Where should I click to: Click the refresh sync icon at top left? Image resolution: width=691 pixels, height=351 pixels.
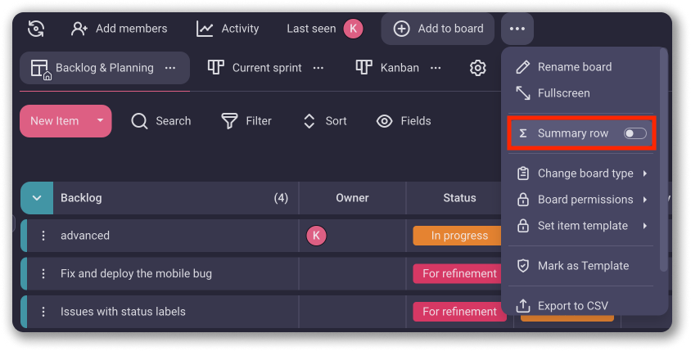click(36, 29)
